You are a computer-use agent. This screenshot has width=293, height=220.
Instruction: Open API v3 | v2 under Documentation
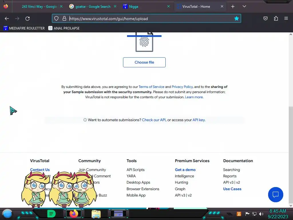coord(231,182)
